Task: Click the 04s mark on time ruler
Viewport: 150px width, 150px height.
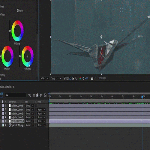Action: pos(91,96)
